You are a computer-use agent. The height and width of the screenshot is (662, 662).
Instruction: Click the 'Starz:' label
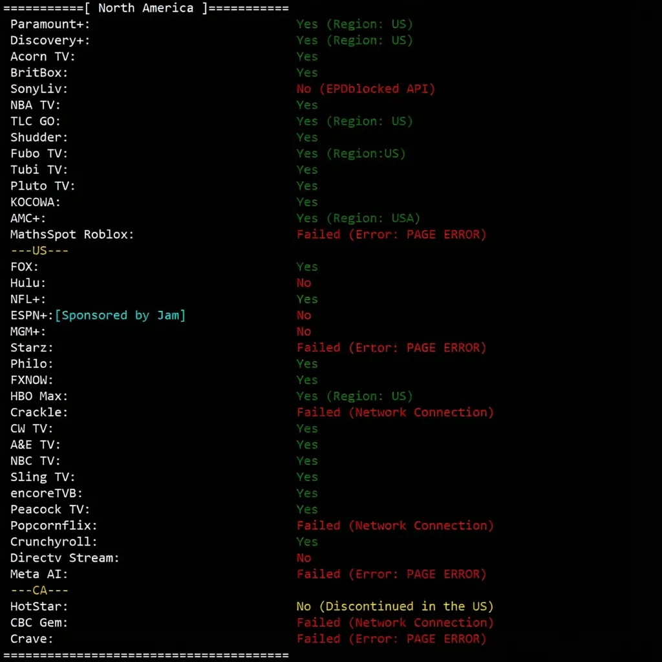click(x=32, y=348)
